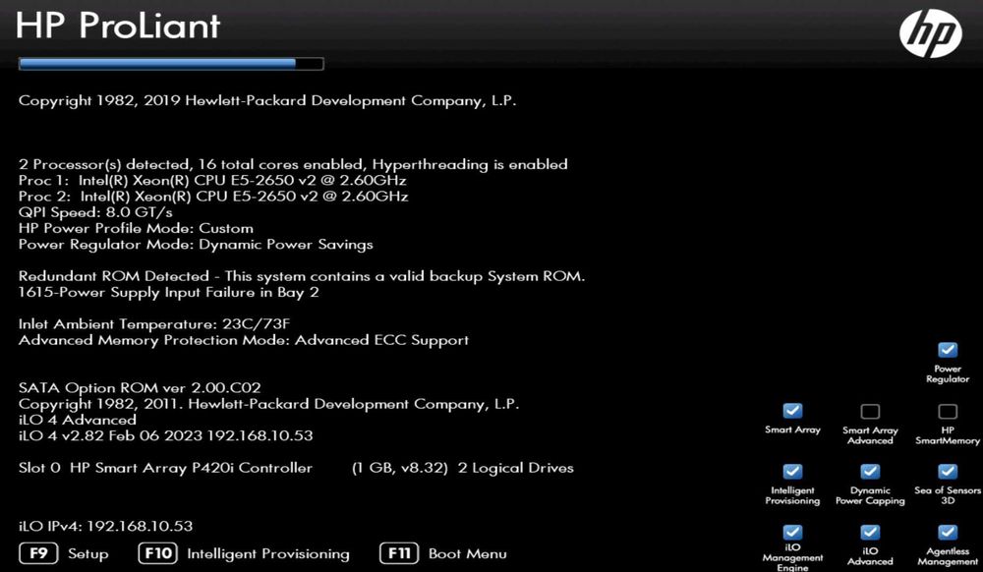Click the F9 key icon
The image size is (983, 572).
coord(38,553)
